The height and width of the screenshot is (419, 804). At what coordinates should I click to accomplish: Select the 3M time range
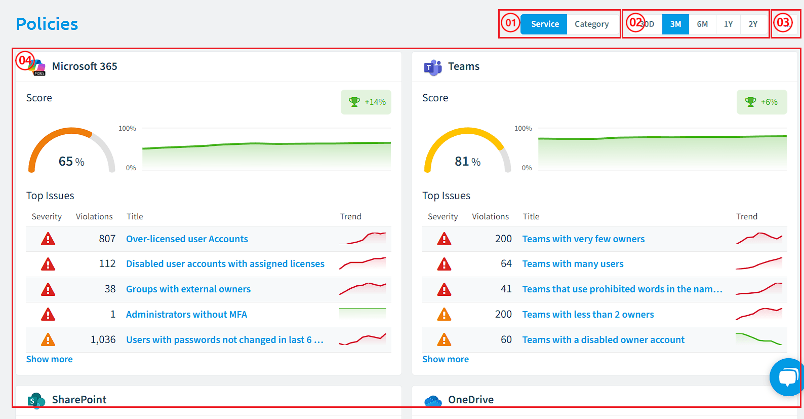click(675, 24)
